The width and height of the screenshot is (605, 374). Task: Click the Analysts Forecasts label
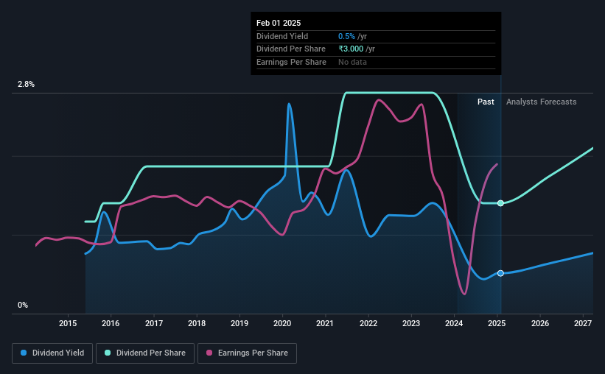pos(542,102)
